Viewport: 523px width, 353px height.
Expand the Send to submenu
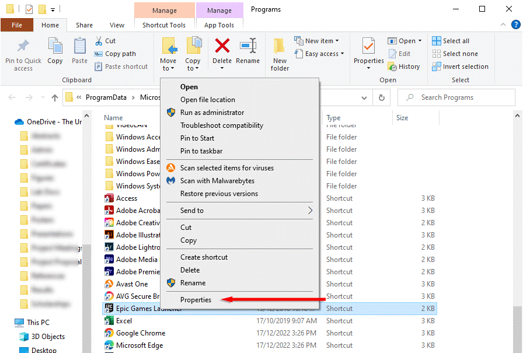coord(239,211)
